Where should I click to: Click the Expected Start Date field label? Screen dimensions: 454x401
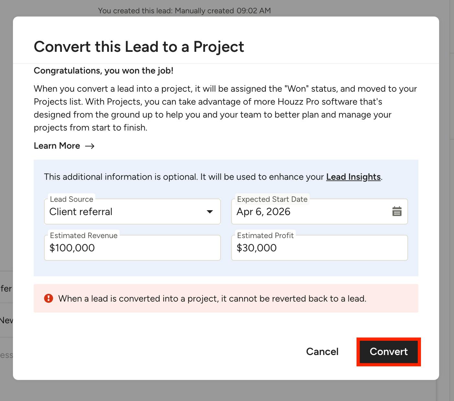pyautogui.click(x=272, y=199)
